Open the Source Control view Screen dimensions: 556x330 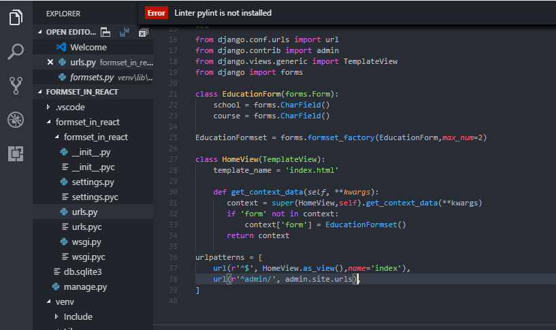pyautogui.click(x=16, y=85)
